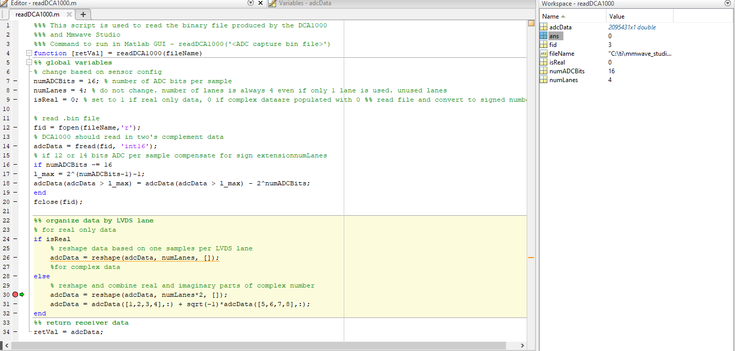Viewport: 735px width, 351px height.
Task: Click the 'fid = fopen(fileName,'r');' line
Action: pos(87,127)
